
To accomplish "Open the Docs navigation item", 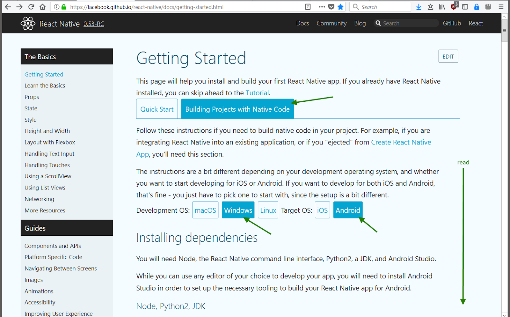I will tap(302, 23).
